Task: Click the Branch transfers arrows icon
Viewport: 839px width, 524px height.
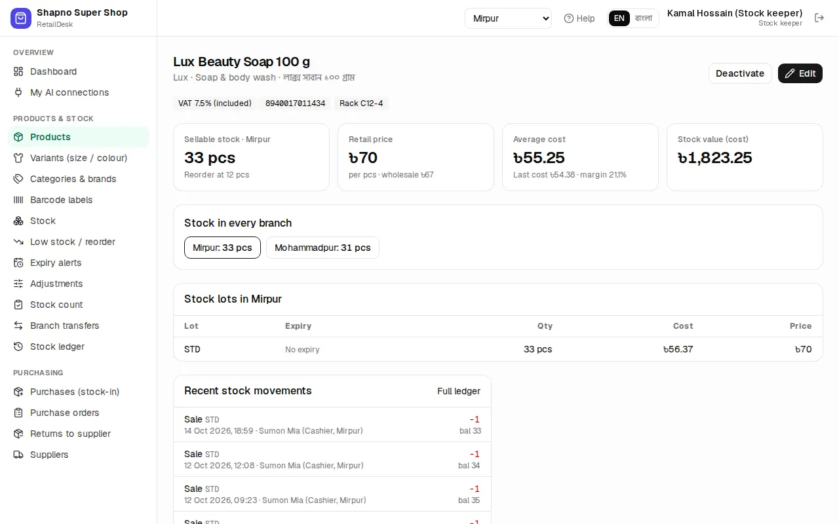Action: tap(18, 326)
